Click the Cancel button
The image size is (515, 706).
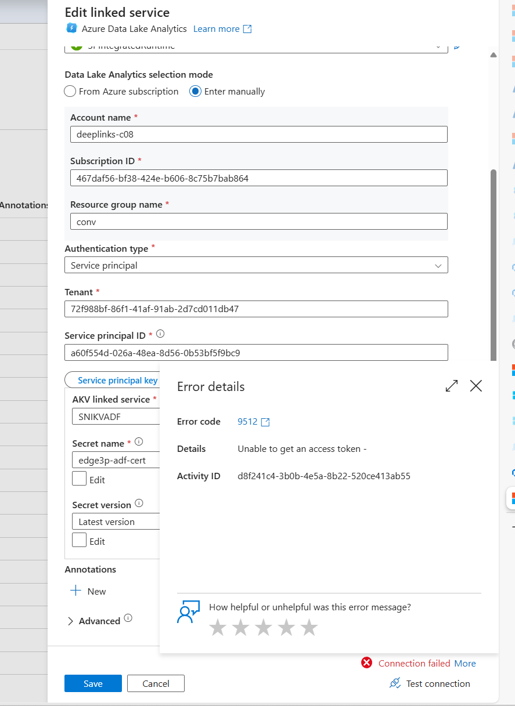point(156,683)
